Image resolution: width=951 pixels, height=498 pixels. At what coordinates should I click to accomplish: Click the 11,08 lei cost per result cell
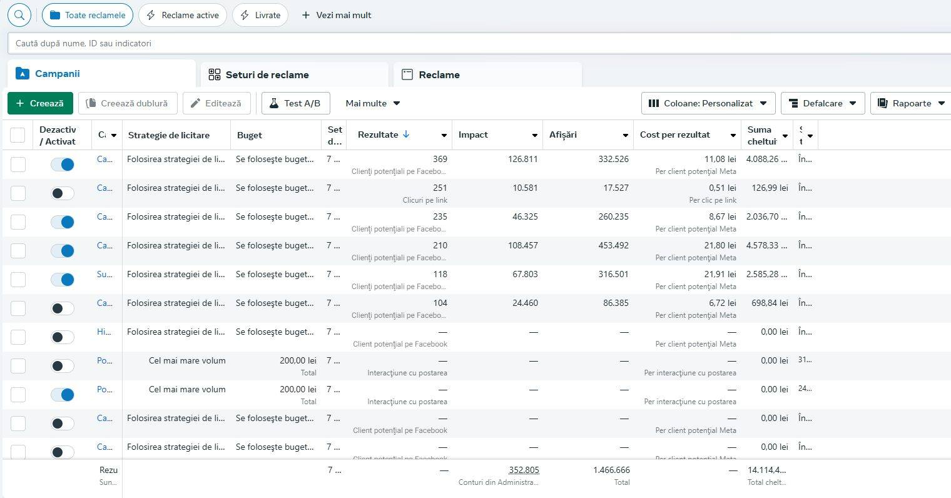pyautogui.click(x=720, y=159)
